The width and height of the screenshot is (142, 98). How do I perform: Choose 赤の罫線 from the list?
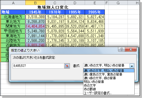coord(109,89)
